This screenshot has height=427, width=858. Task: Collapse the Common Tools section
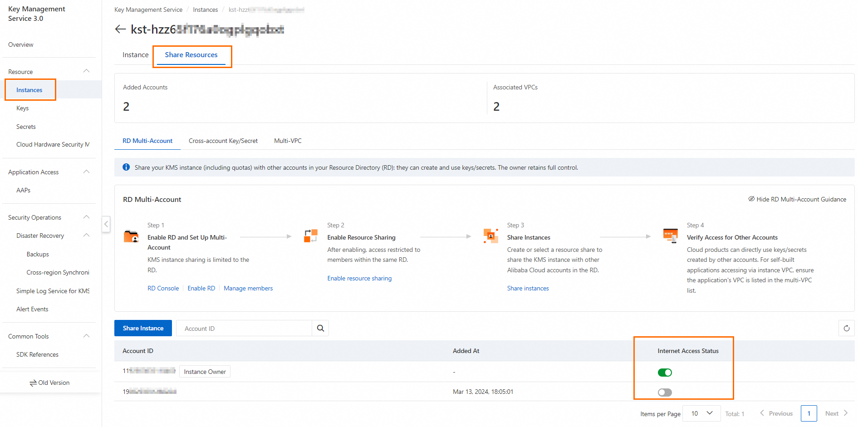click(87, 336)
